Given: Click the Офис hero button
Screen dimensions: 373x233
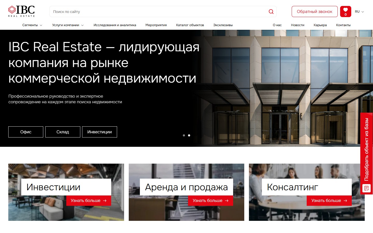Looking at the screenshot, I should [x=26, y=132].
